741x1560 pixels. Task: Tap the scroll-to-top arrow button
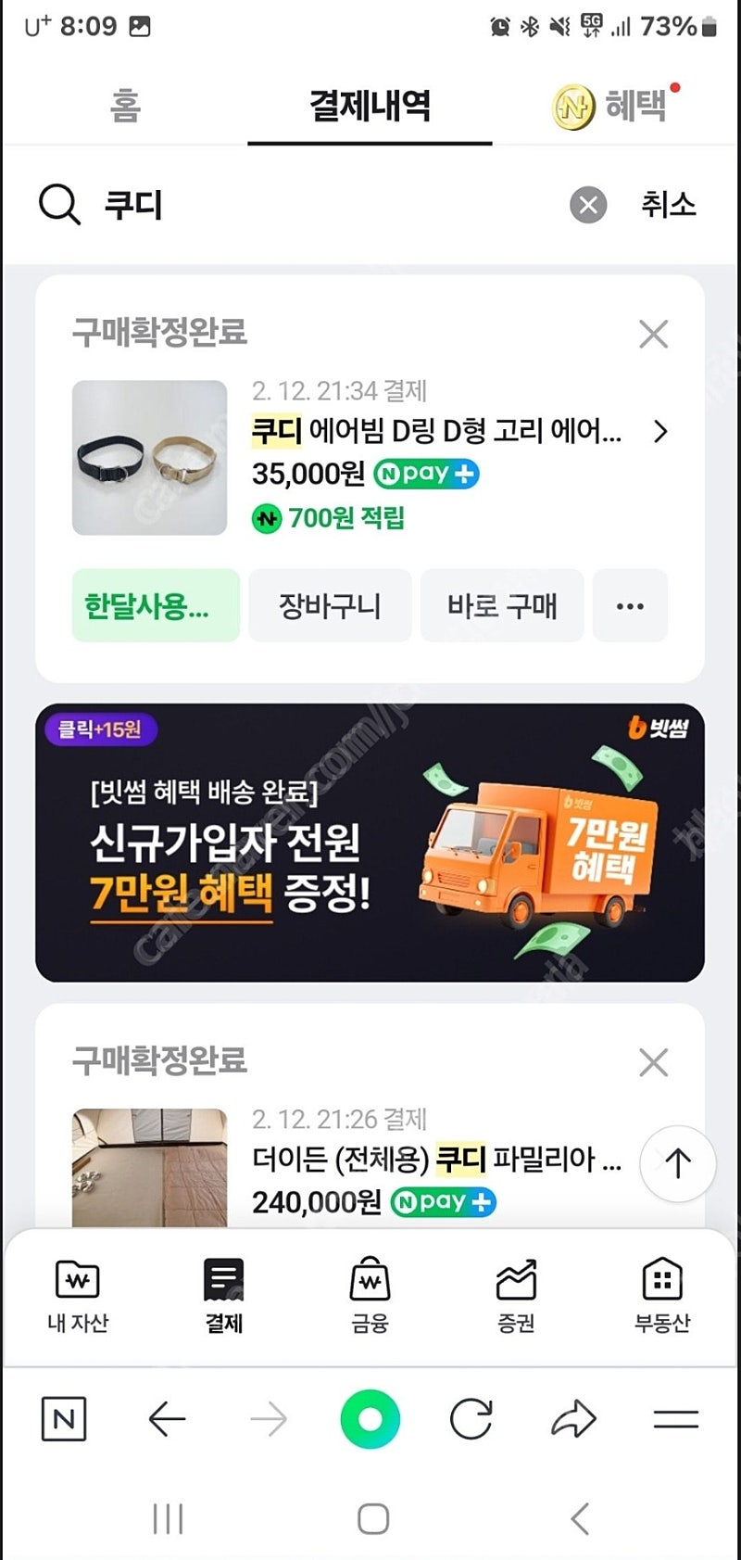tap(678, 1164)
